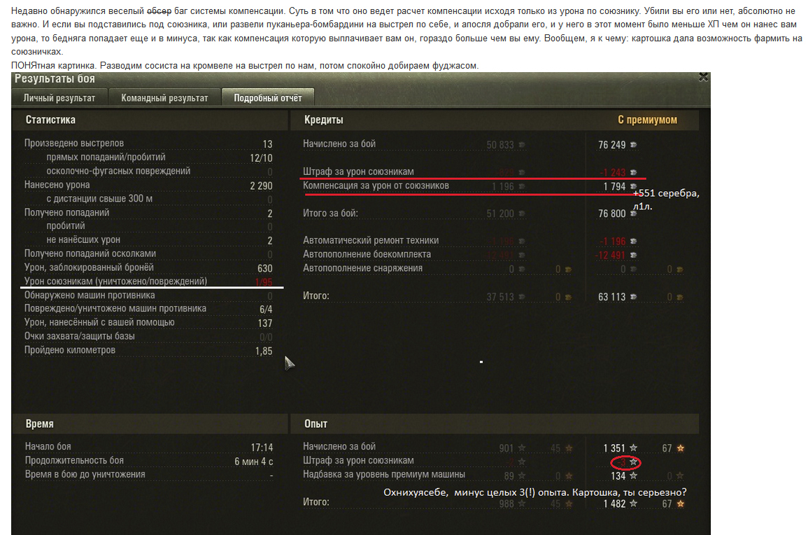Click the duration value 6 мин 4 с
Viewport: 808px width, 535px height.
click(x=253, y=461)
